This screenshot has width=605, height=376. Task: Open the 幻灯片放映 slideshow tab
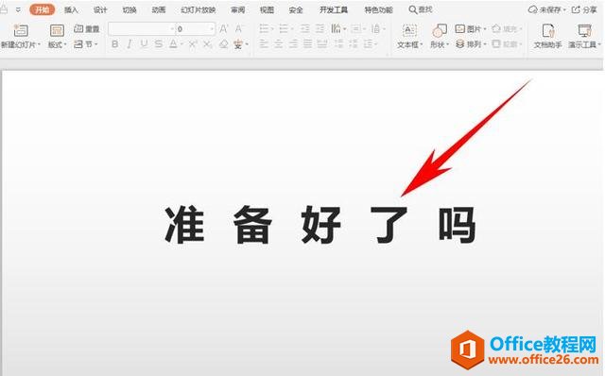coord(198,10)
